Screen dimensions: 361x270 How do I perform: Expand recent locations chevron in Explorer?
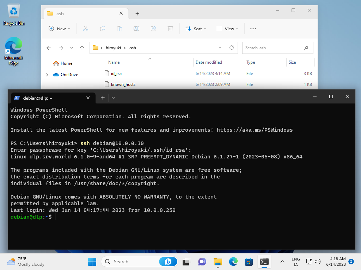click(72, 48)
